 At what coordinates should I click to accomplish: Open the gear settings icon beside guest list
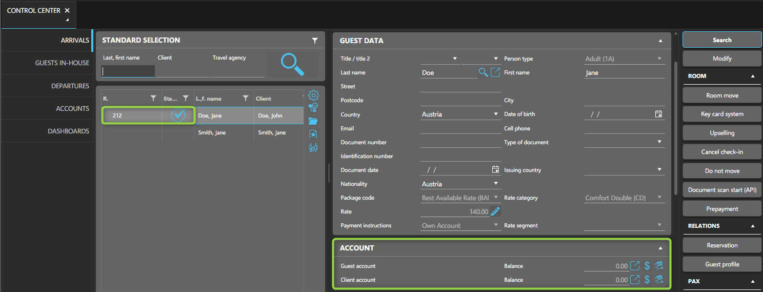pyautogui.click(x=313, y=95)
